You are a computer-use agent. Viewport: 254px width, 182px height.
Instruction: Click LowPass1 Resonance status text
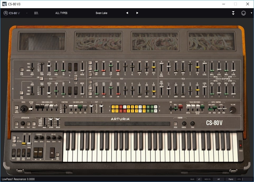18,179
